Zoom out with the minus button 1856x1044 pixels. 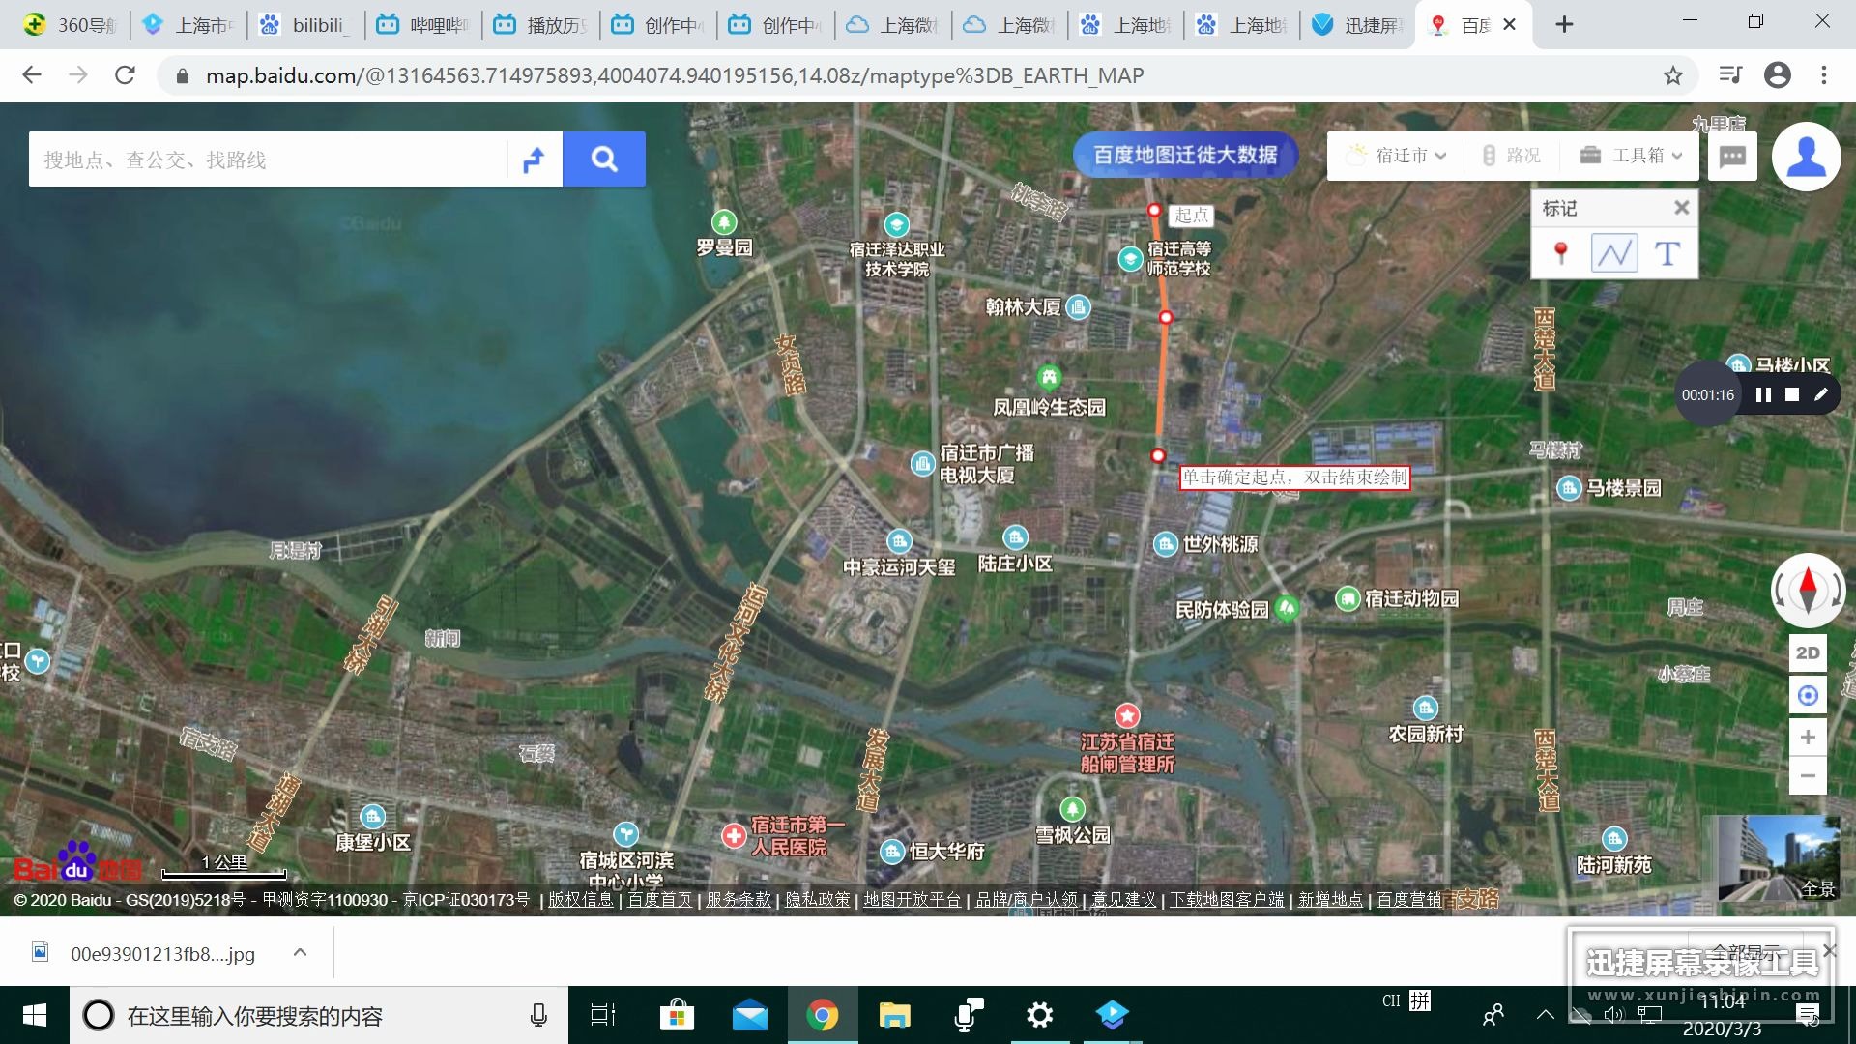click(1808, 775)
